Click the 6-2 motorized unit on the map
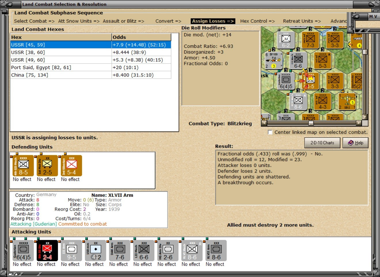Viewport: 380px width, 277px height. click(x=286, y=40)
